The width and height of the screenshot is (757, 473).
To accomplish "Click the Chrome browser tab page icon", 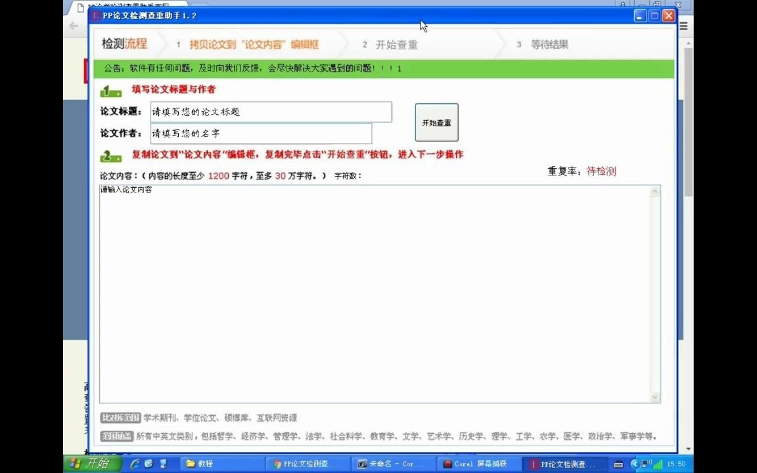I will coord(80,7).
